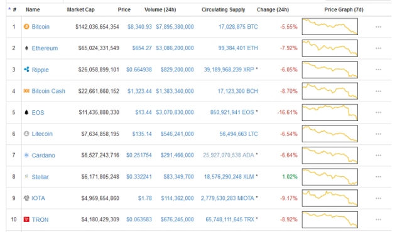Click EOS volume $3,070,830,000

click(x=175, y=112)
